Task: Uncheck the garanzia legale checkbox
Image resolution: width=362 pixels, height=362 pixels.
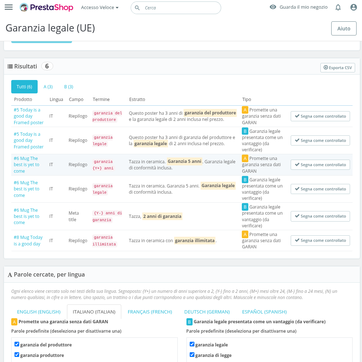Action: click(192, 344)
